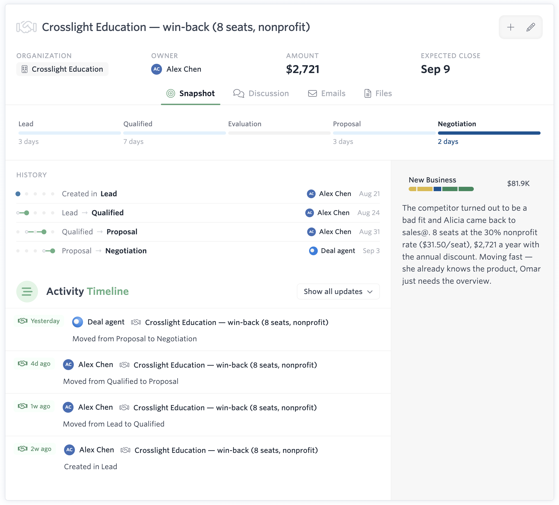Click the deal description note text
Viewport: 559px width, 505px height.
pos(471,244)
